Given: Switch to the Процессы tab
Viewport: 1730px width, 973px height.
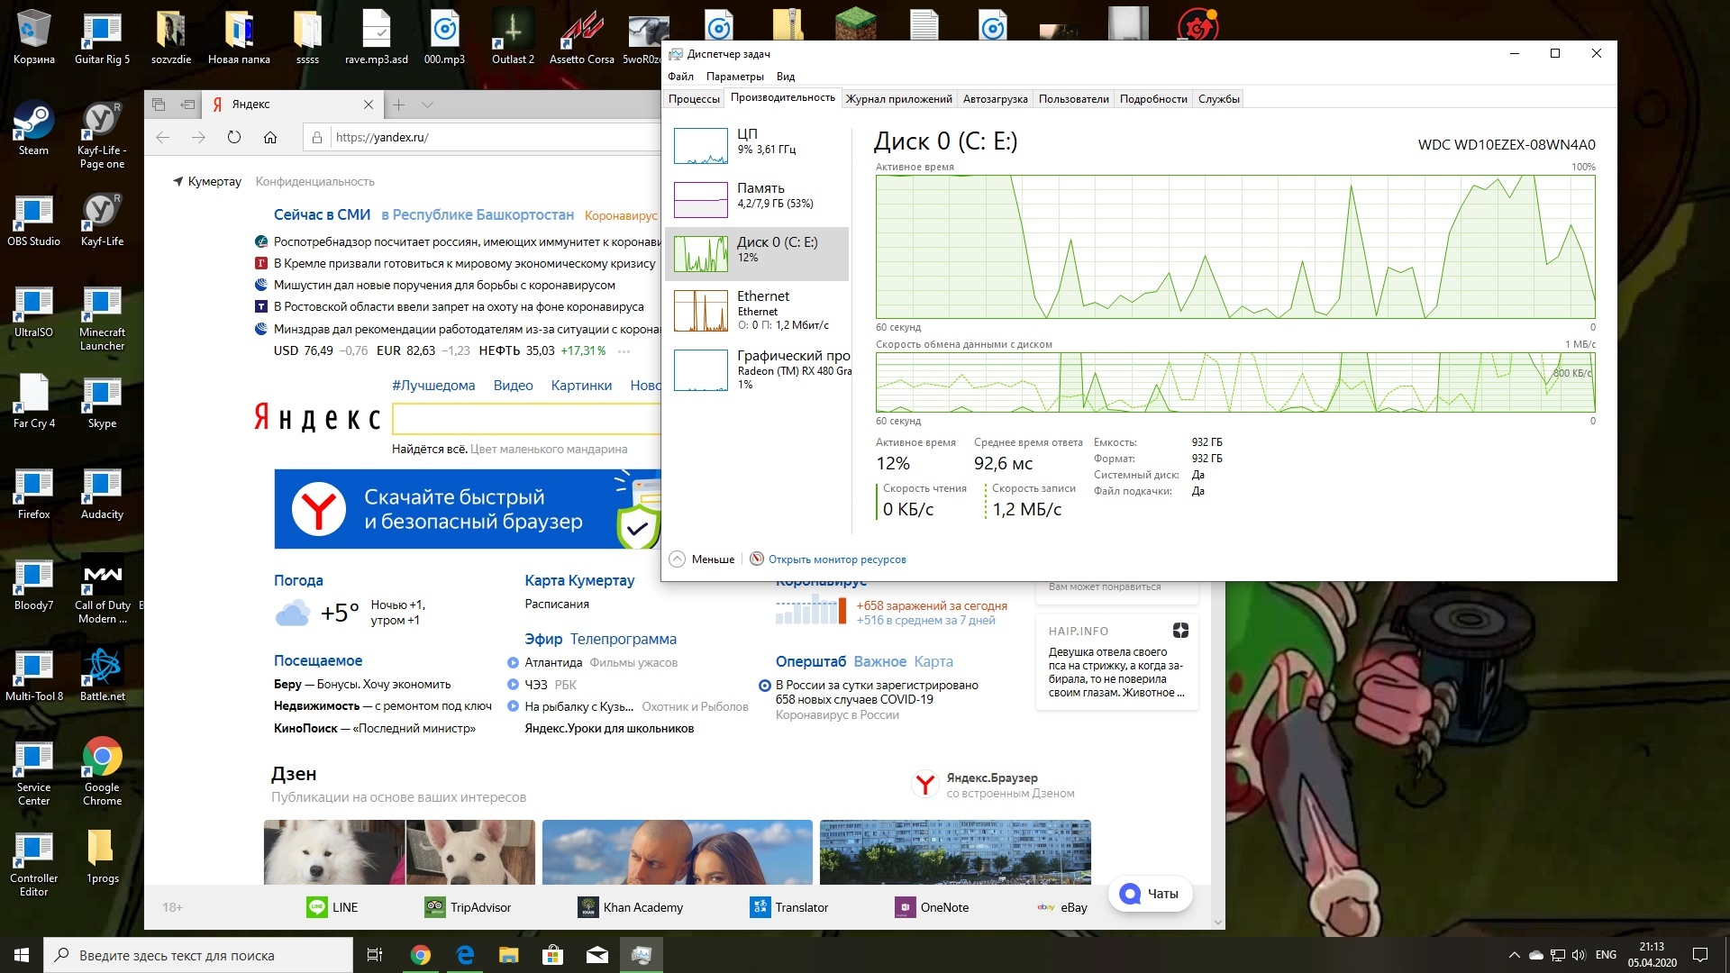Looking at the screenshot, I should coord(694,99).
